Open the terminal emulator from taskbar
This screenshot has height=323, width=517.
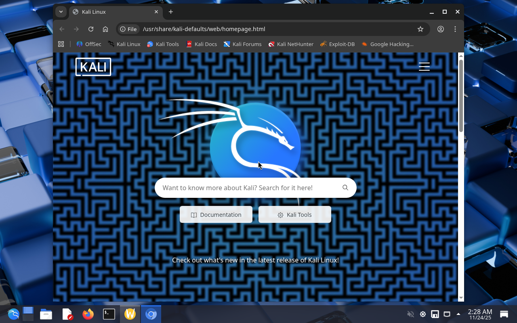109,314
